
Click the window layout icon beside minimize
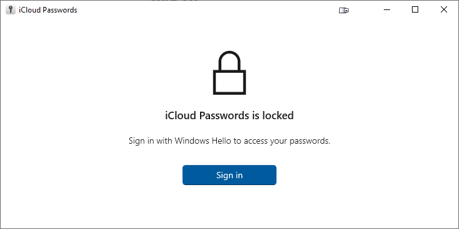coord(344,10)
